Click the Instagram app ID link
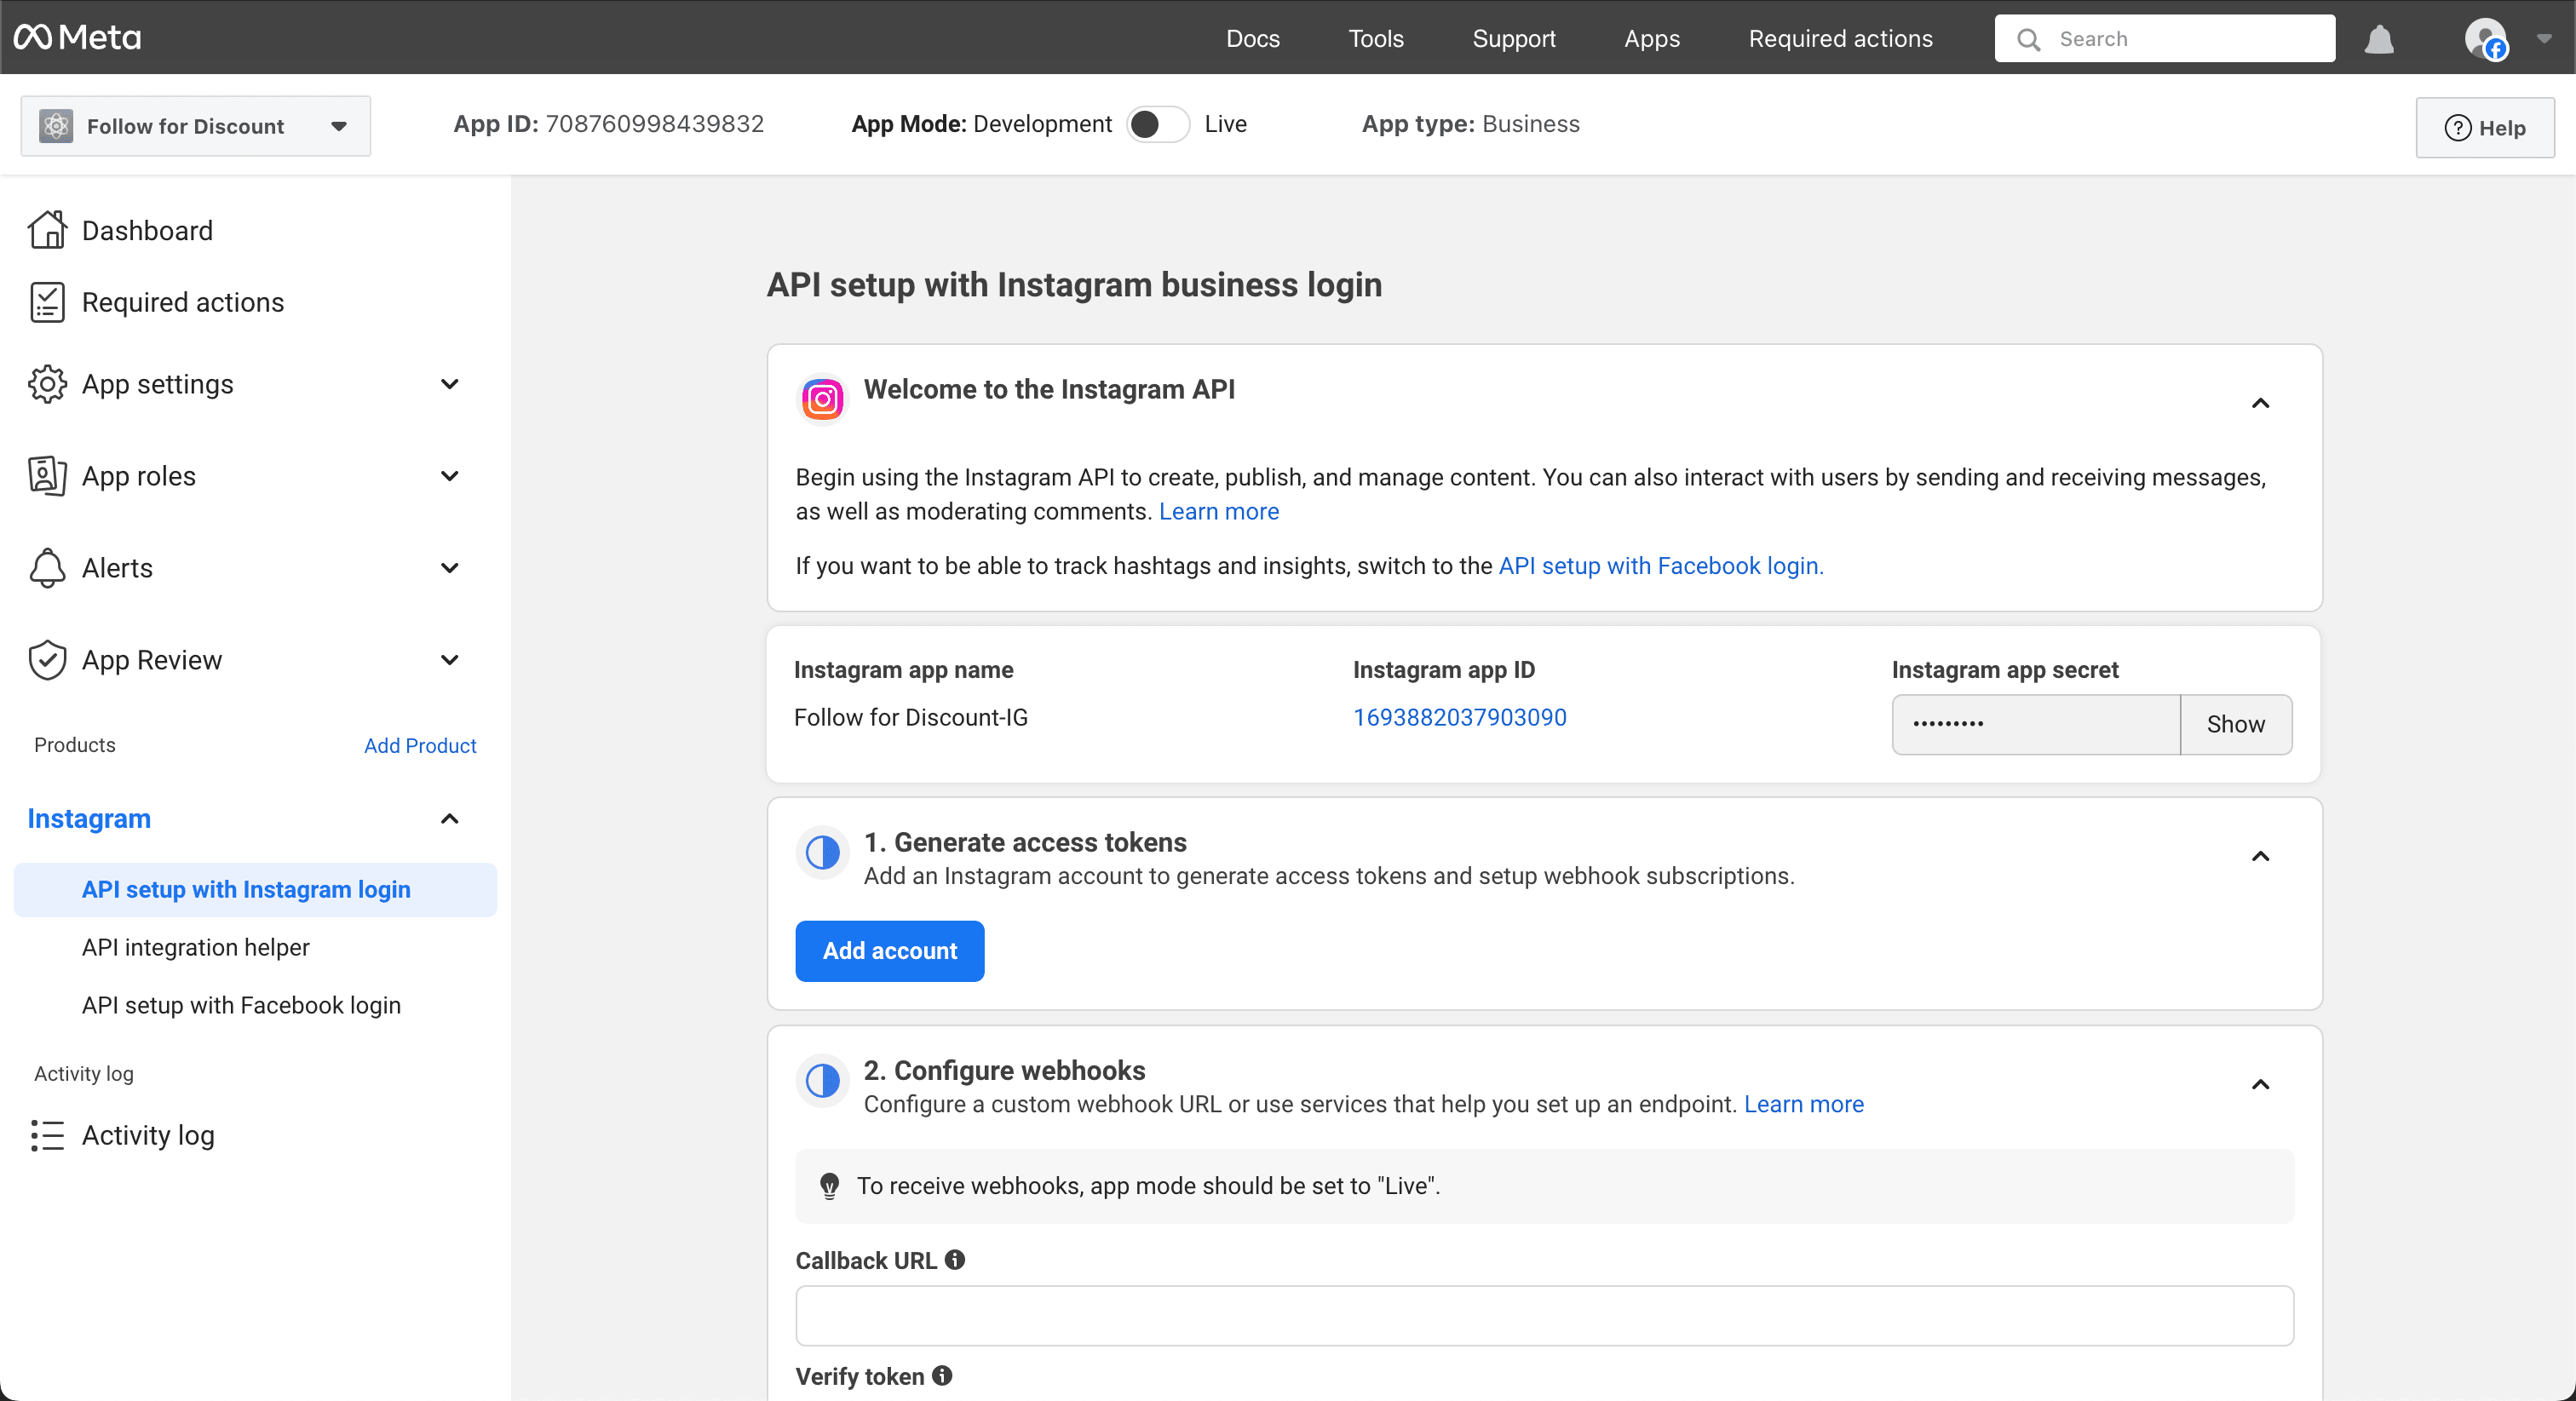 (x=1460, y=717)
